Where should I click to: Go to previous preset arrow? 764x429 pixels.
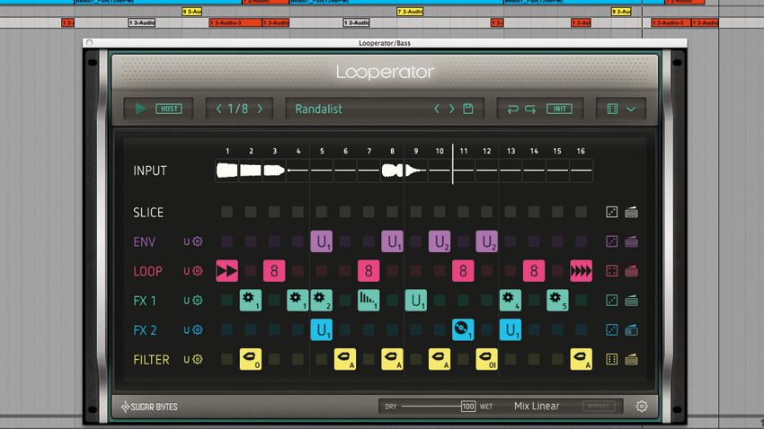click(437, 109)
